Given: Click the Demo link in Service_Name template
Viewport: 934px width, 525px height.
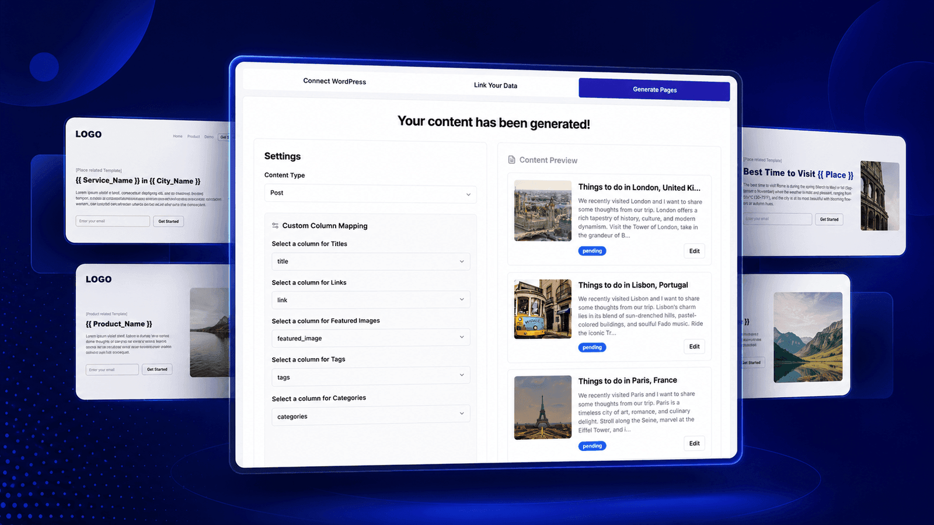Looking at the screenshot, I should pos(209,136).
